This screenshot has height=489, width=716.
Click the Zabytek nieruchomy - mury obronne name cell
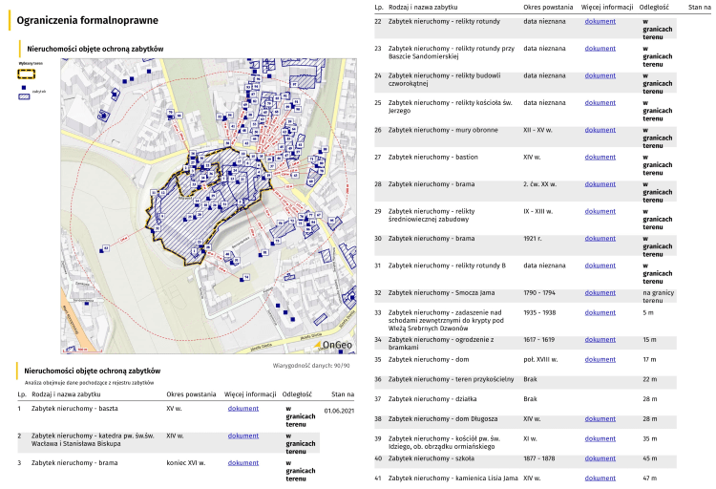point(443,130)
